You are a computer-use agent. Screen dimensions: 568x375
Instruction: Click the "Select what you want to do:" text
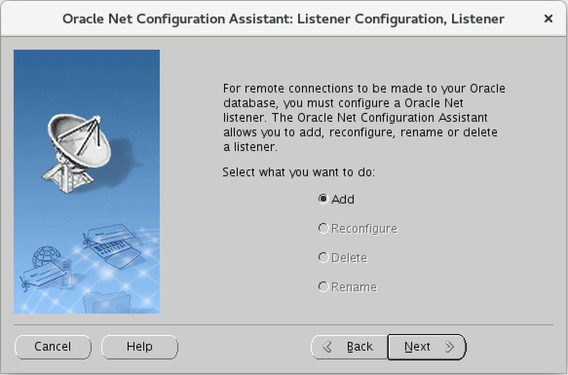299,172
